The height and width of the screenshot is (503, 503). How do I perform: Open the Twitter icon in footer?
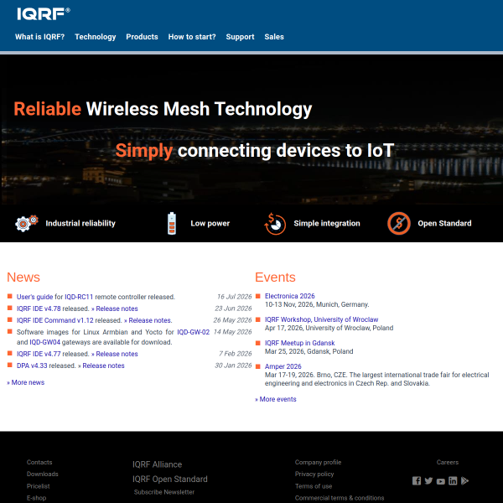(428, 480)
